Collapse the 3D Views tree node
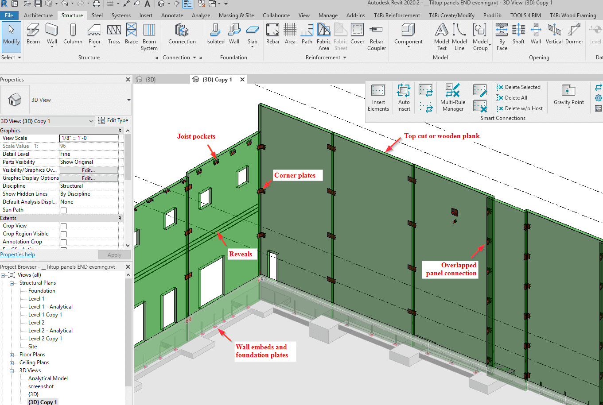 12,371
